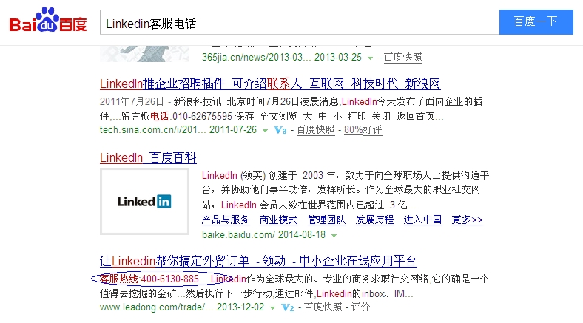
Task: Click the snippet text 留言板电话:010-62675595
Action: [x=177, y=116]
